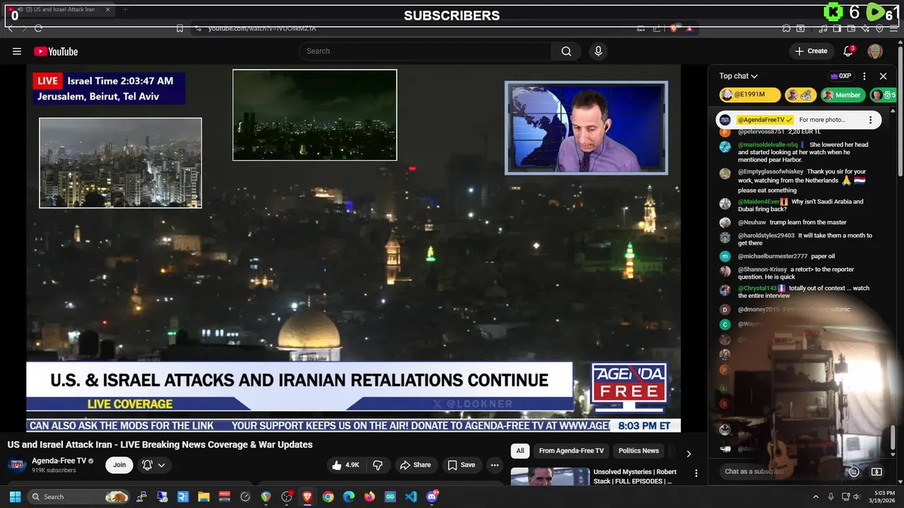Click @Maiden4Ever username in chat

point(758,202)
